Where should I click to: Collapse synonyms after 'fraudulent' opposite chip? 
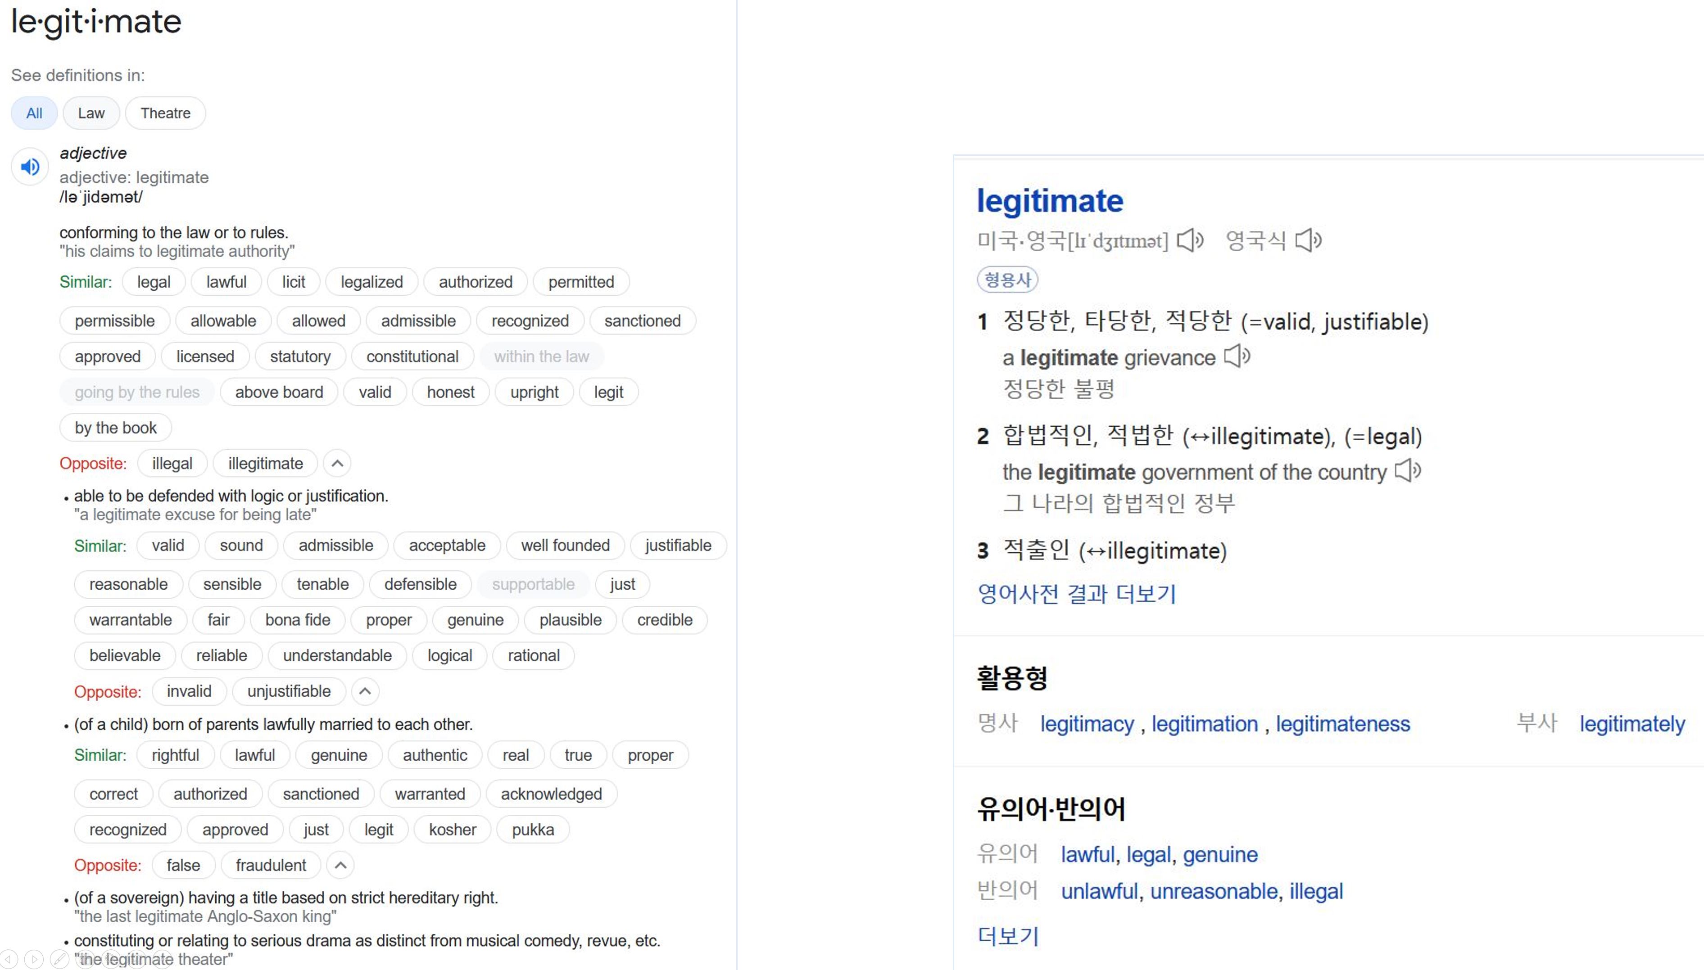[x=340, y=866]
